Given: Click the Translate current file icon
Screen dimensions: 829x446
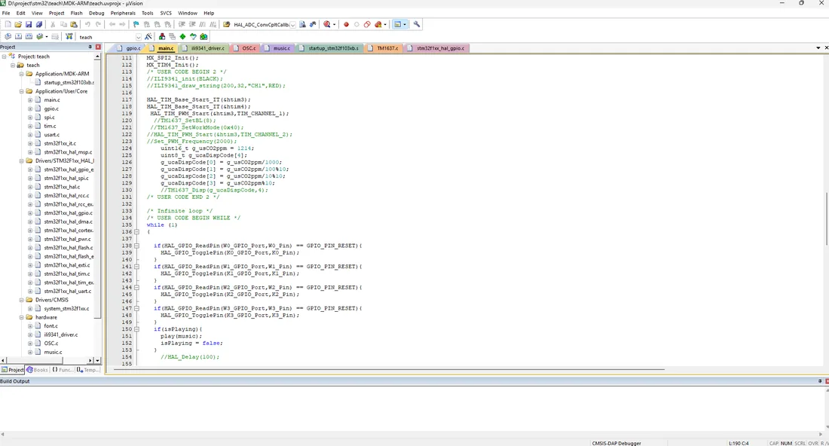Looking at the screenshot, I should 8,36.
